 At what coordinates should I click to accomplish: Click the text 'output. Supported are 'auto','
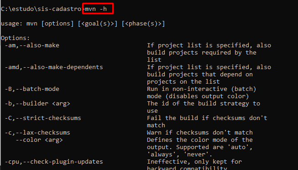(x=200, y=147)
